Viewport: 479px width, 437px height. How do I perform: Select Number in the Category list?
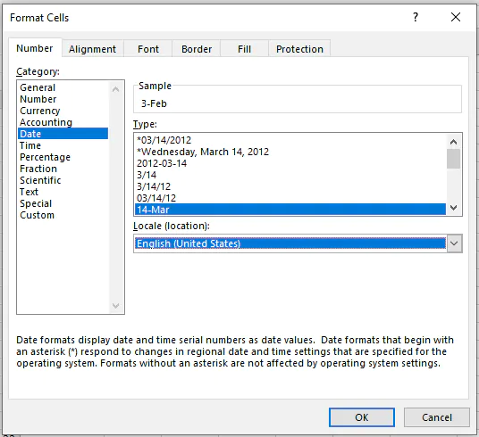click(x=63, y=99)
